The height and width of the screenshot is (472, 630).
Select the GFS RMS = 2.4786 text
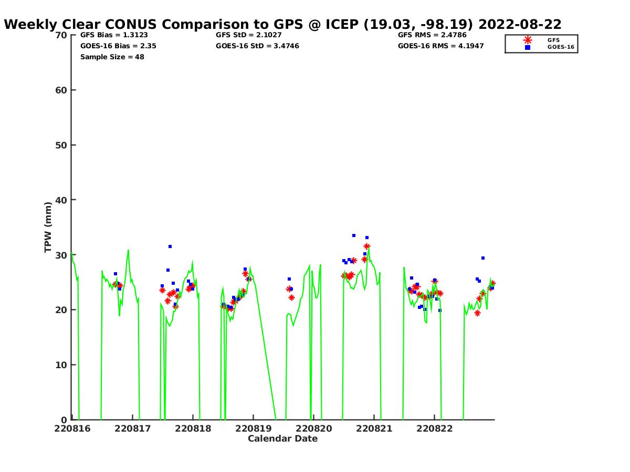[x=432, y=35]
